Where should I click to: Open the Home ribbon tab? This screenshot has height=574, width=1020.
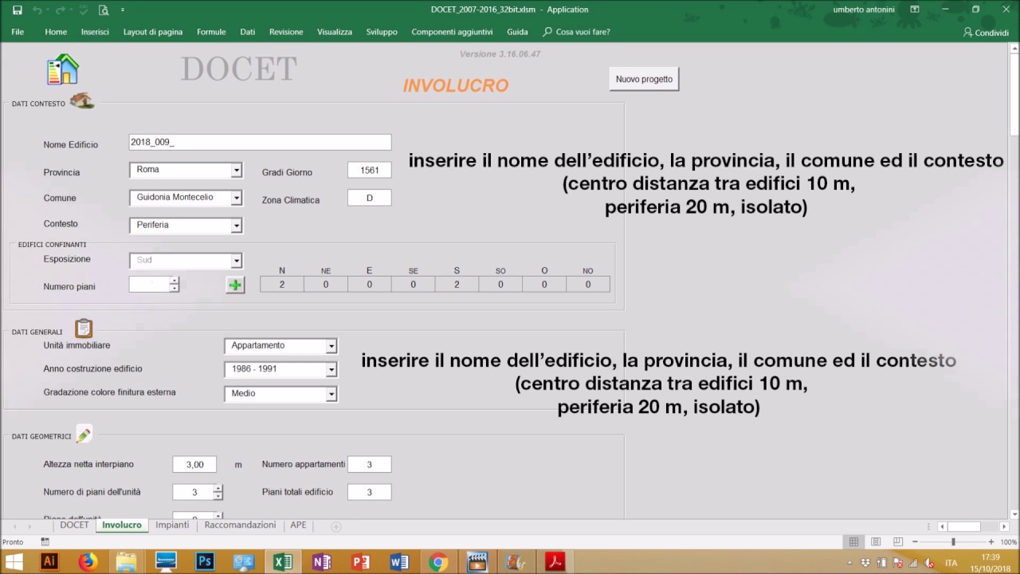[56, 32]
